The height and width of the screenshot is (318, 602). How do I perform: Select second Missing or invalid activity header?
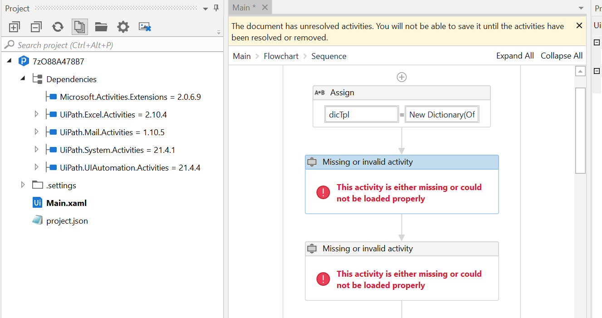point(402,249)
